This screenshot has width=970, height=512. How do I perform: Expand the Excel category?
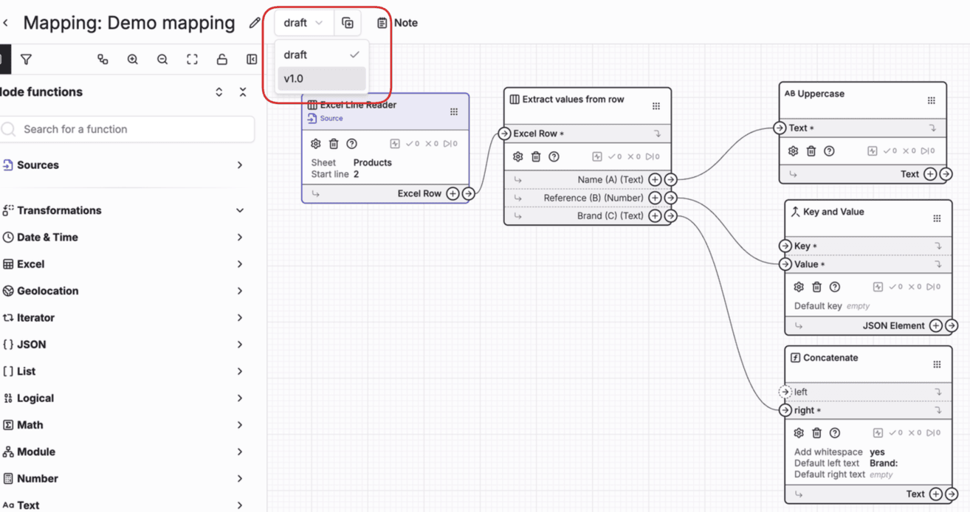(x=240, y=264)
